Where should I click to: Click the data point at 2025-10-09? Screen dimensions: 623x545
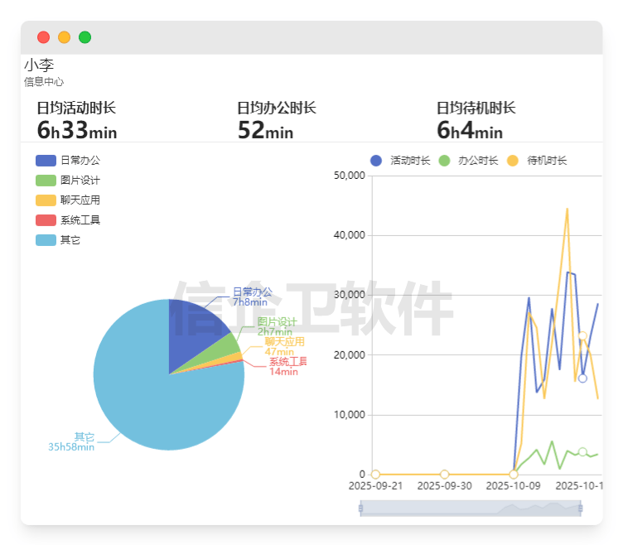514,475
